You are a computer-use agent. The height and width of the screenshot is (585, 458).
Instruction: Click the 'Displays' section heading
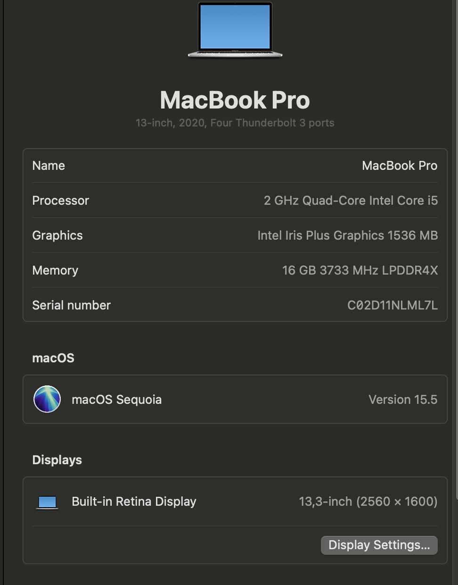[57, 460]
